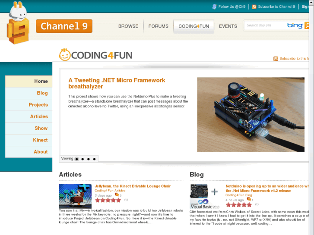Select Home in the sidebar
This screenshot has height=235, width=314.
29,81
